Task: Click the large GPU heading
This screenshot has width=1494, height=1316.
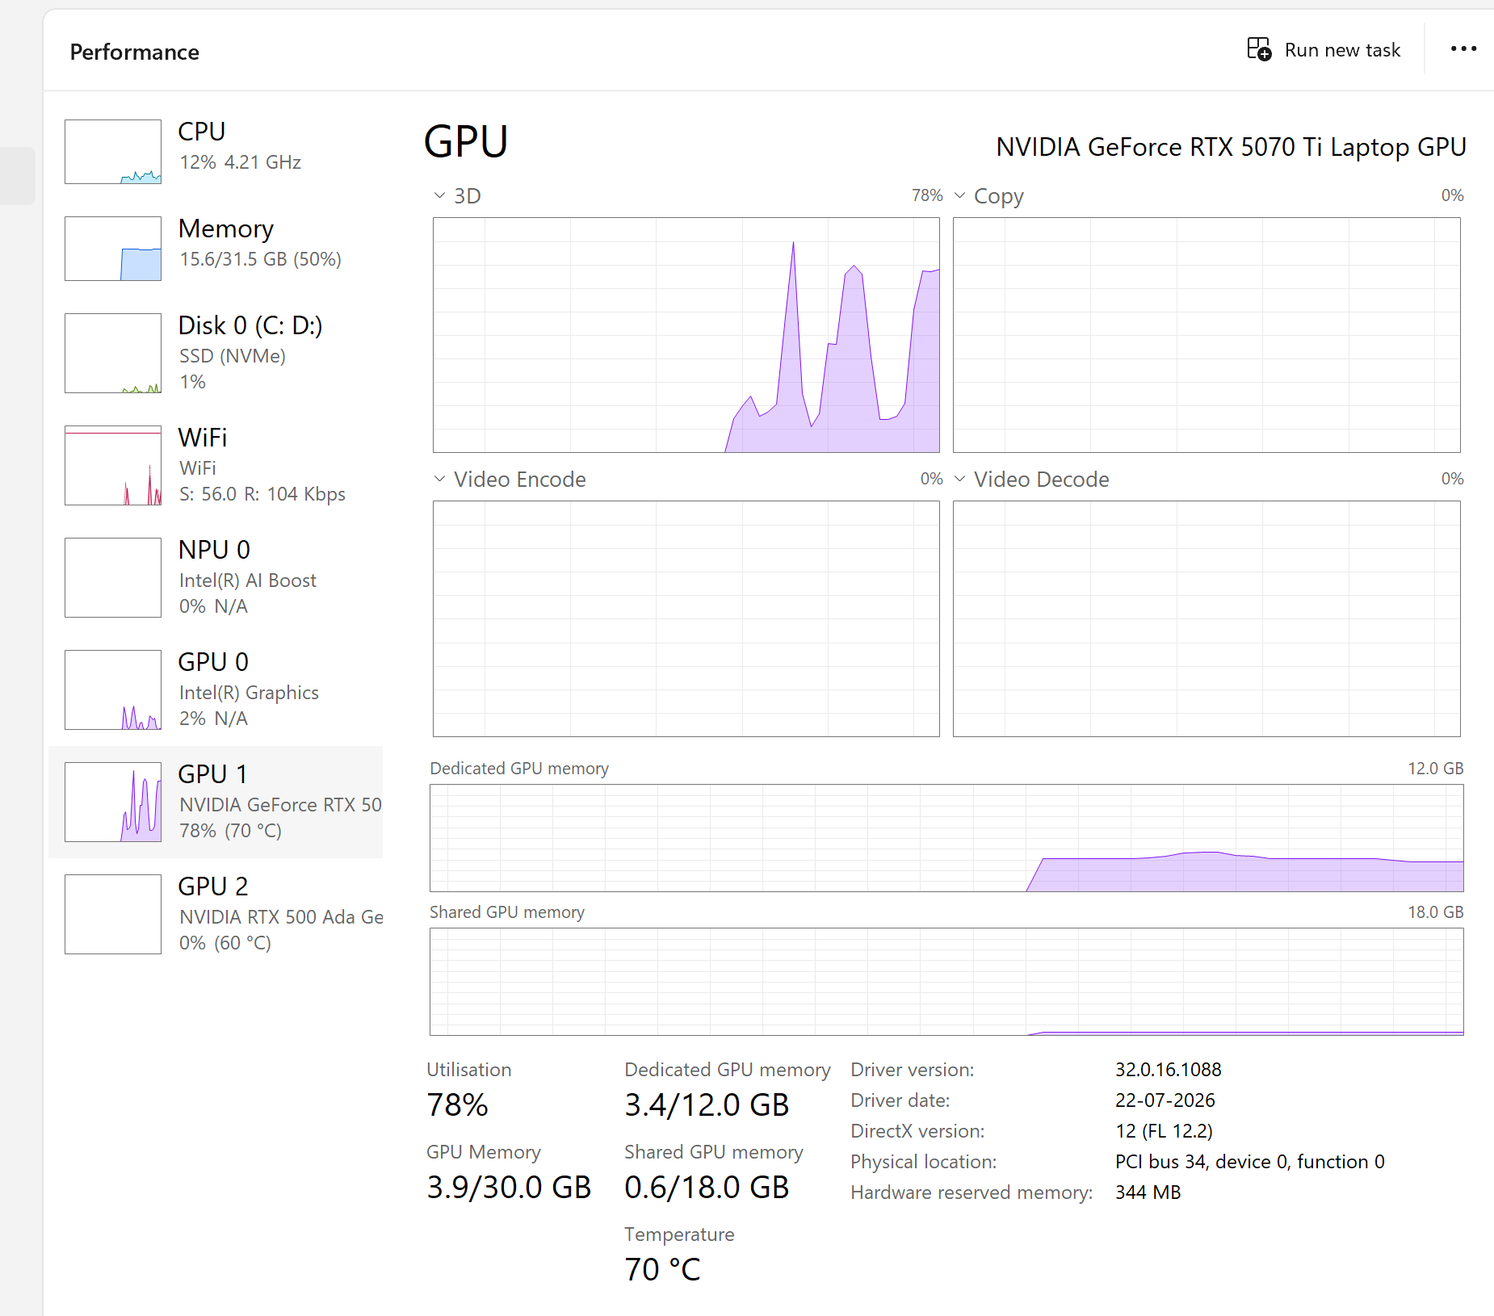Action: tap(466, 142)
